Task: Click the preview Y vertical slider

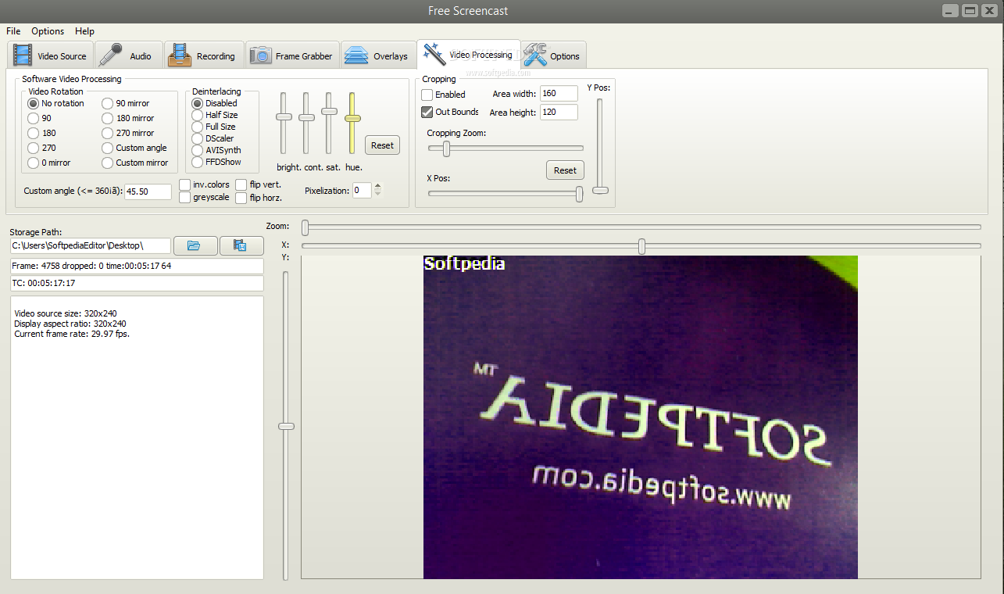Action: (286, 425)
